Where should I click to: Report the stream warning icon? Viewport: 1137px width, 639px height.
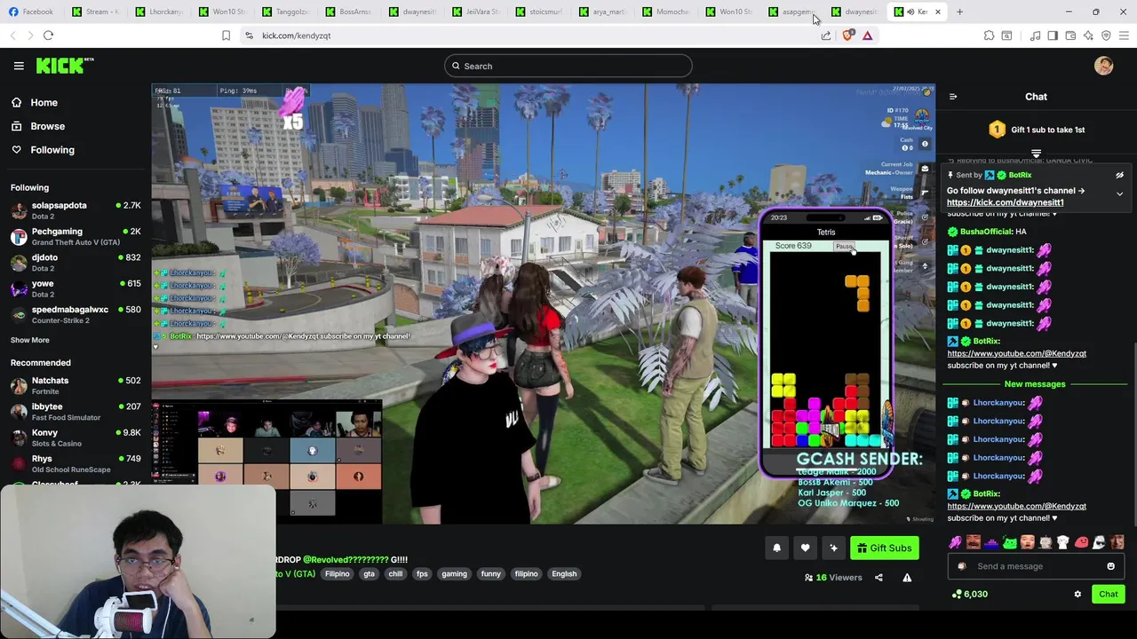907,578
